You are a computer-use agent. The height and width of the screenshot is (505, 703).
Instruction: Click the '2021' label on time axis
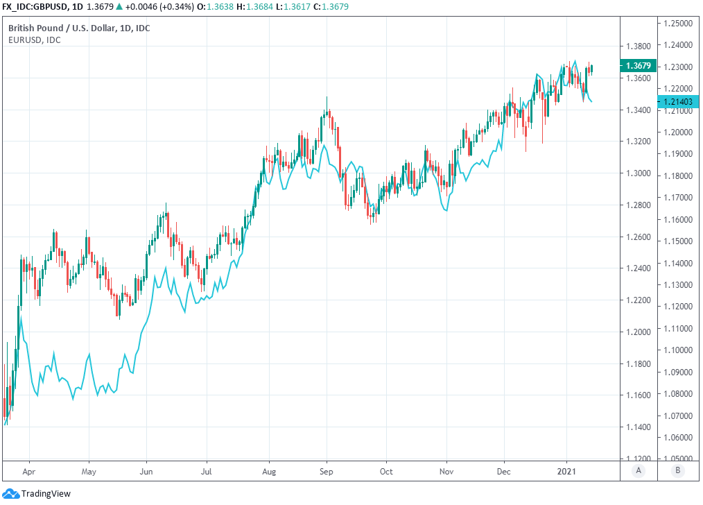(567, 471)
